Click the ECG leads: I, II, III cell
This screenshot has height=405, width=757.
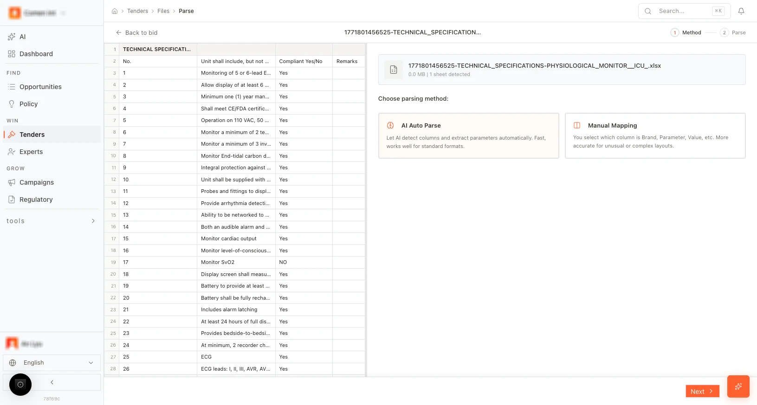coord(236,369)
